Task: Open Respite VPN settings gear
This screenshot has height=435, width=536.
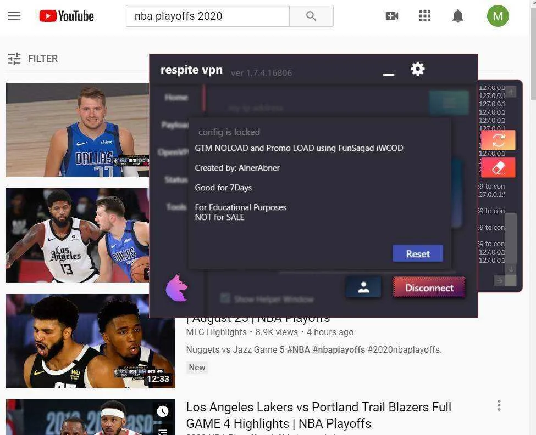Action: click(x=417, y=69)
